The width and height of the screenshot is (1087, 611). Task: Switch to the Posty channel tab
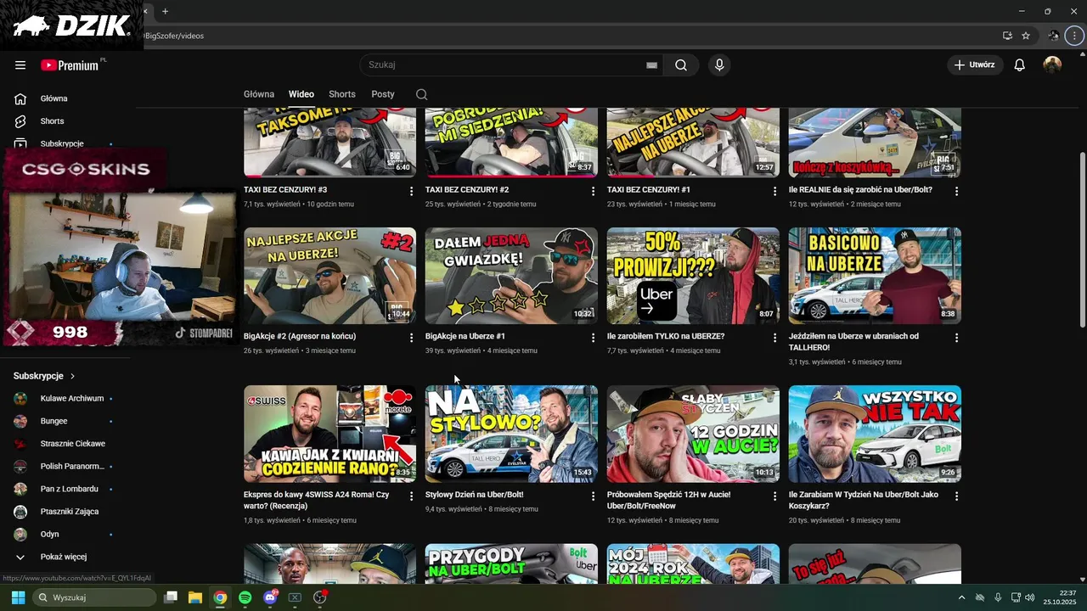point(383,94)
